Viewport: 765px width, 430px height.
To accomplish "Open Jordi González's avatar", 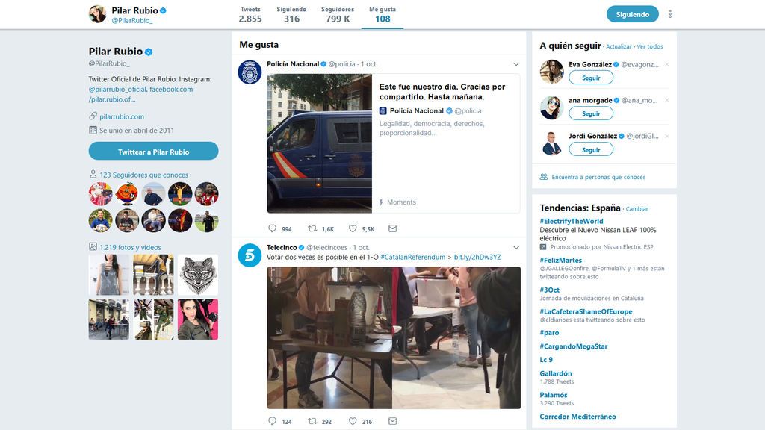I will (552, 143).
